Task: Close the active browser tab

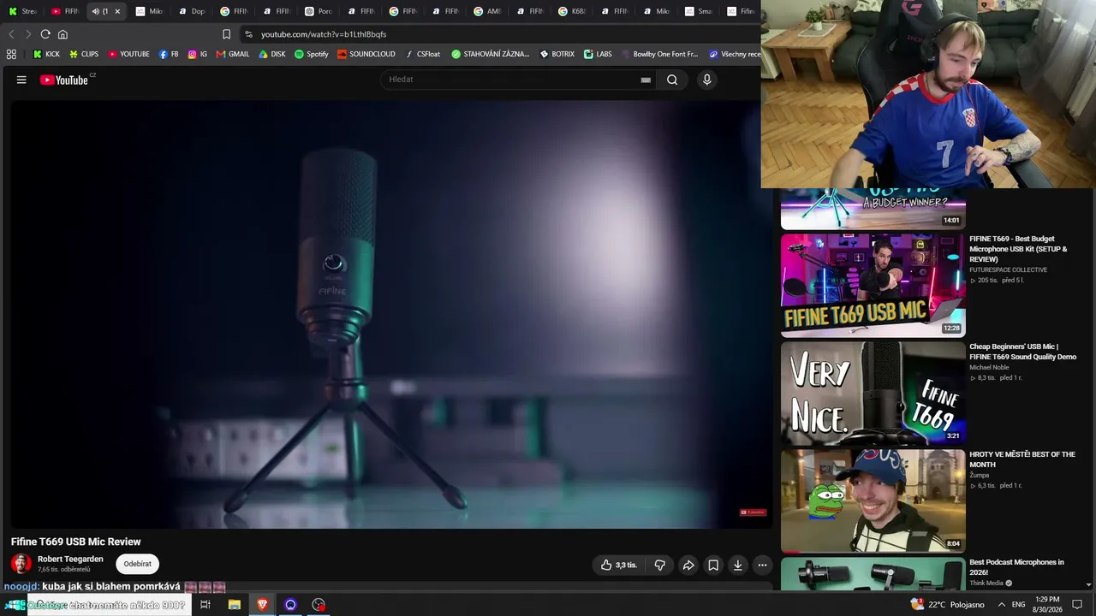Action: click(x=117, y=11)
